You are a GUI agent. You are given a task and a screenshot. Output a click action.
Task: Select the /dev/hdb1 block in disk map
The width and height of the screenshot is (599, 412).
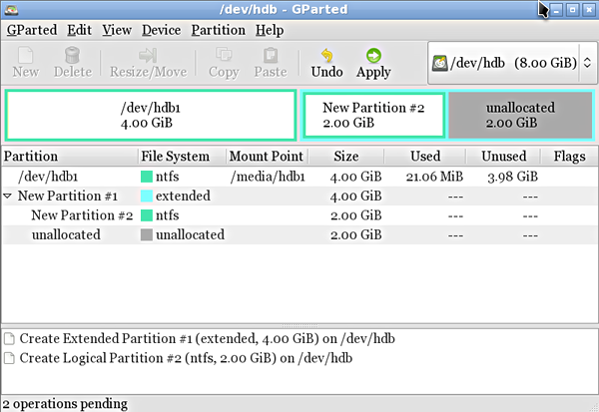(x=150, y=117)
